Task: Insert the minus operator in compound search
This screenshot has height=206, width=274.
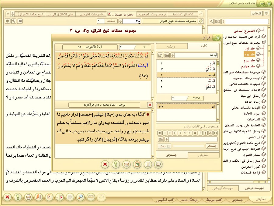Action: (x=165, y=133)
